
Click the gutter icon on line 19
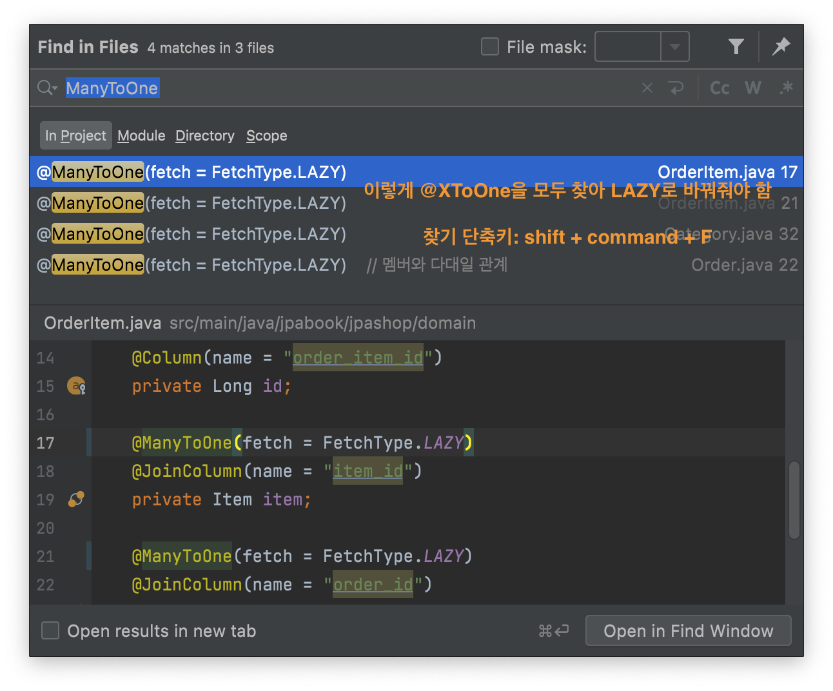[76, 500]
